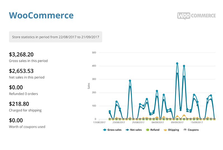
Task: Click the $218.80 shipping value
Action: pyautogui.click(x=19, y=104)
